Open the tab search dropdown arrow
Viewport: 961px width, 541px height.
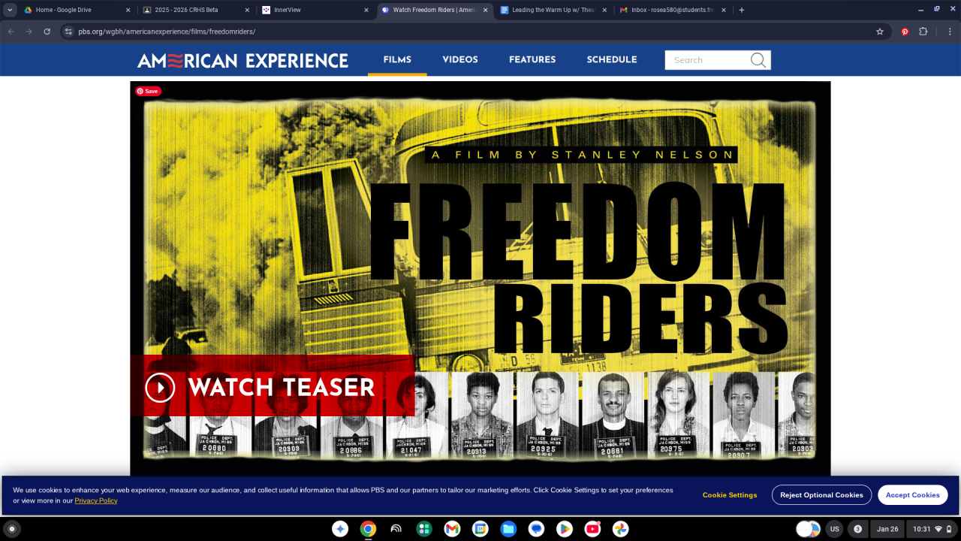[x=11, y=10]
